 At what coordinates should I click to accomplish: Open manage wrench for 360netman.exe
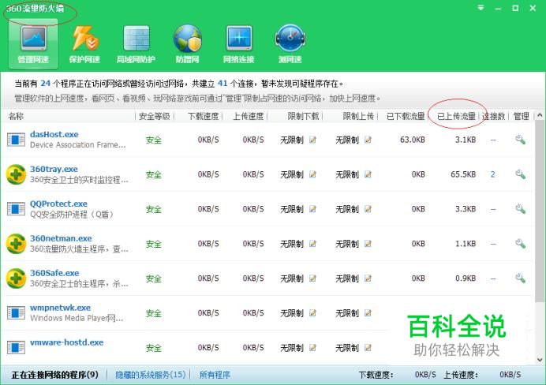tap(520, 244)
